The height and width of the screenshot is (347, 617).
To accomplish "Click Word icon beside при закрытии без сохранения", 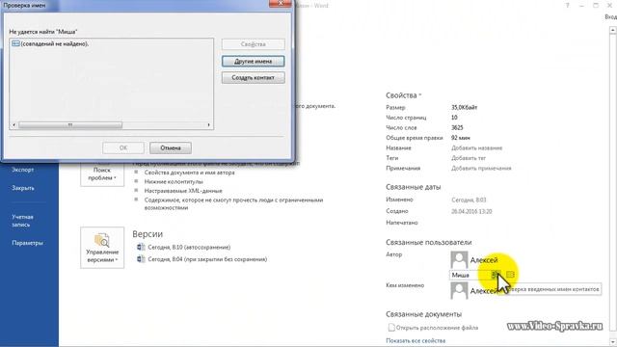I will tap(141, 259).
